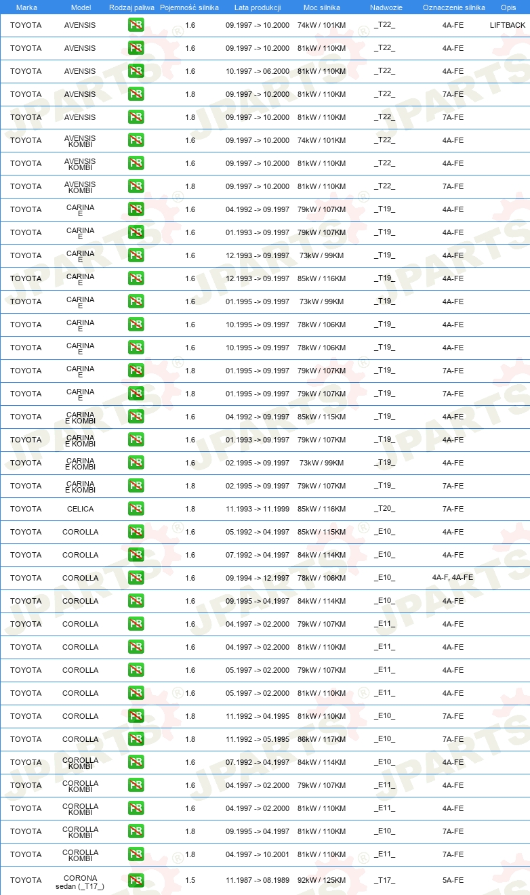Select the TOYOTA cell in the CELICA row
The width and height of the screenshot is (530, 895).
click(26, 509)
